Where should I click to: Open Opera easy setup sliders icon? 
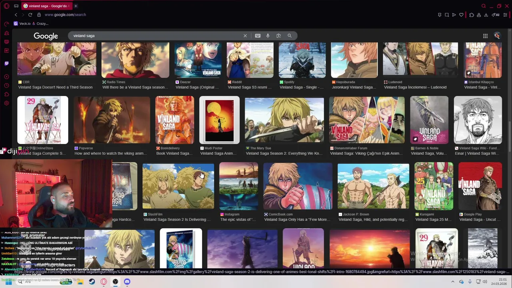coord(506,15)
